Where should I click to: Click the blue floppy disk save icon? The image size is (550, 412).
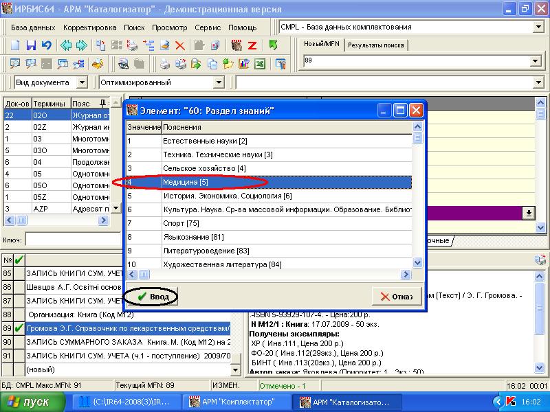pos(31,45)
